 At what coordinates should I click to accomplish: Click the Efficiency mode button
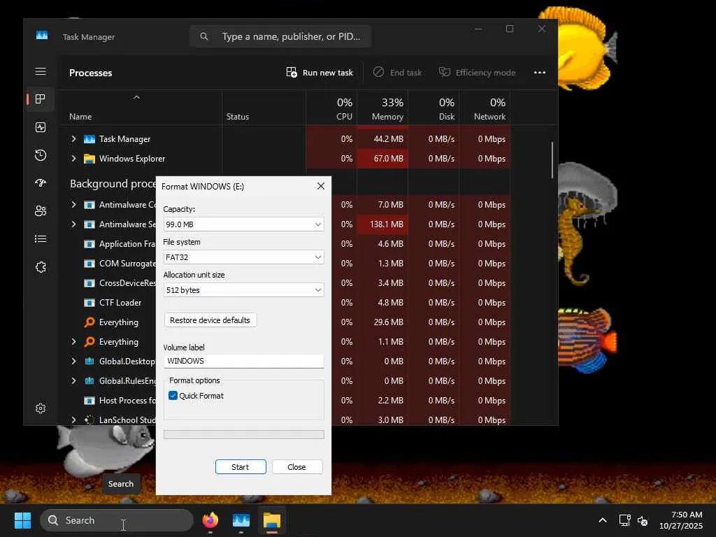[477, 72]
